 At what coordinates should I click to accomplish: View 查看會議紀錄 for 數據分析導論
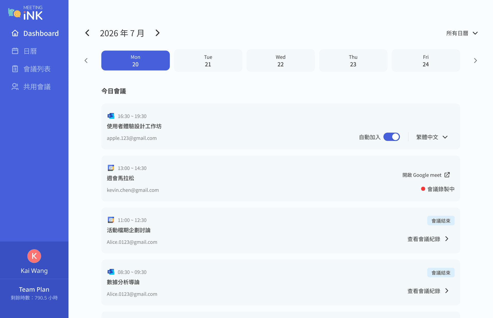coord(428,291)
